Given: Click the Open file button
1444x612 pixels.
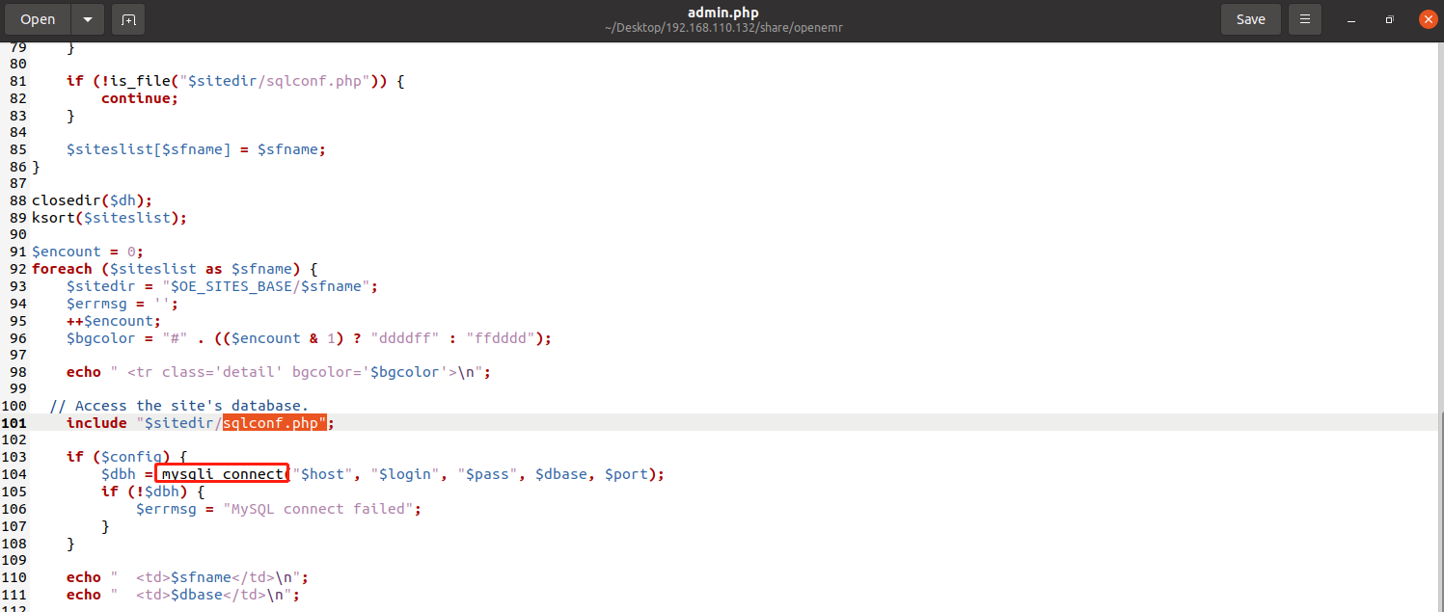Looking at the screenshot, I should tap(38, 19).
